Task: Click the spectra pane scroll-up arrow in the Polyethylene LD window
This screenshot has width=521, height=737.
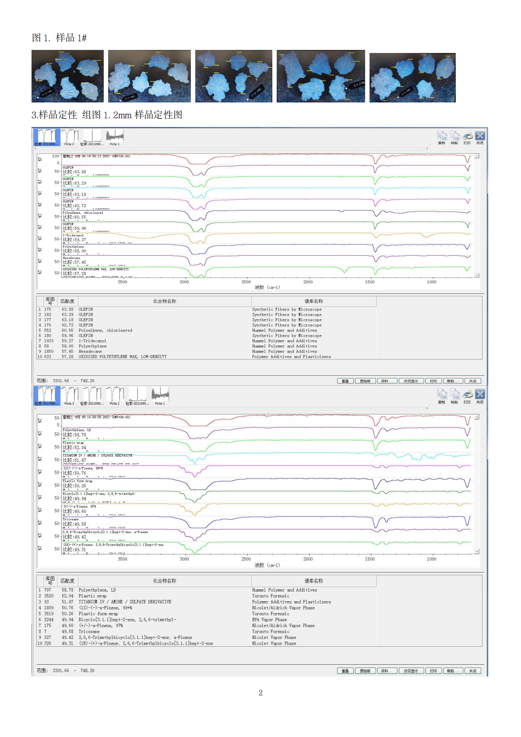Action: [477, 417]
